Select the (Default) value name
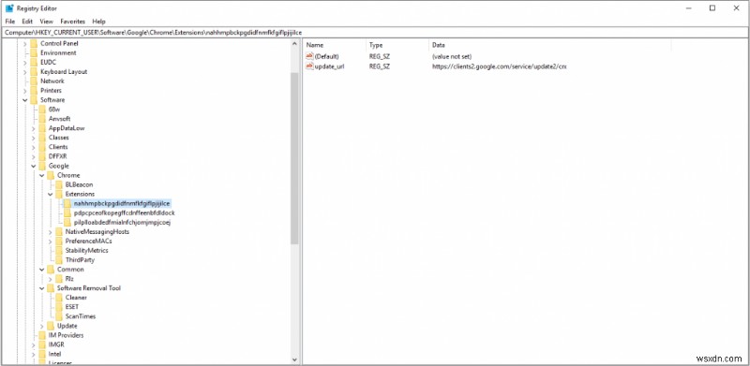 (326, 56)
